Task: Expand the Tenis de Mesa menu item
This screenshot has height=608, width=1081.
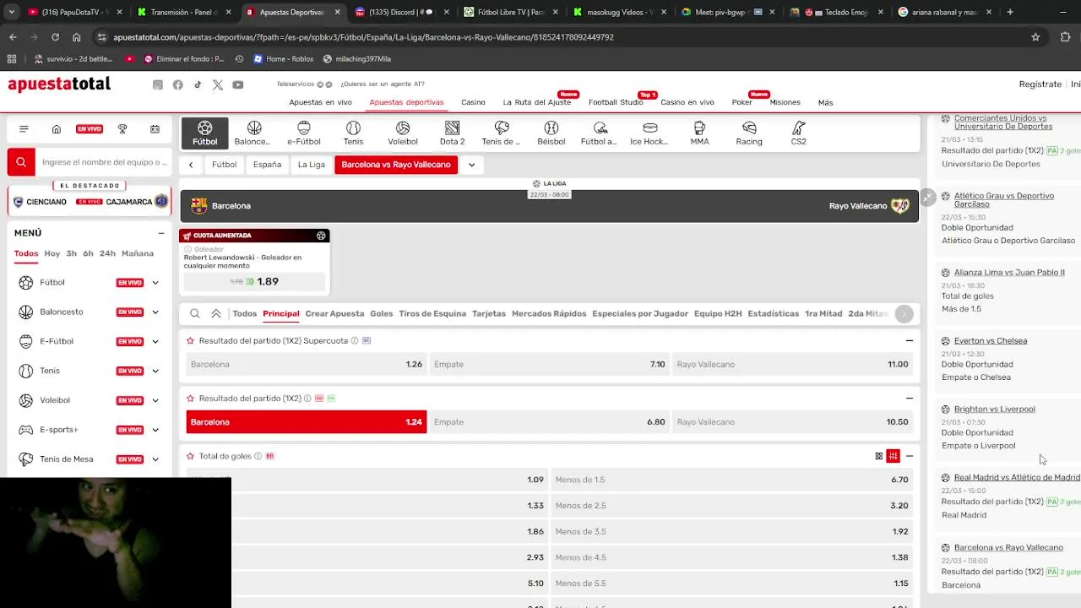Action: (155, 459)
